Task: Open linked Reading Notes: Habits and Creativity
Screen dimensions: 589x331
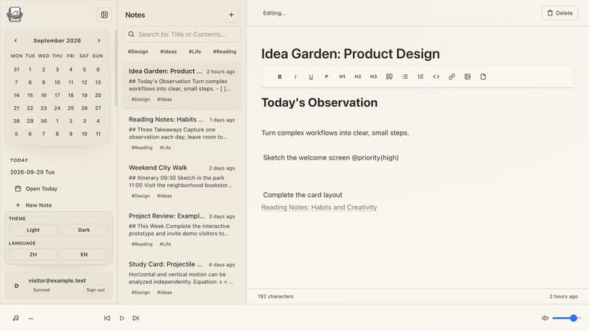Action: (x=319, y=207)
